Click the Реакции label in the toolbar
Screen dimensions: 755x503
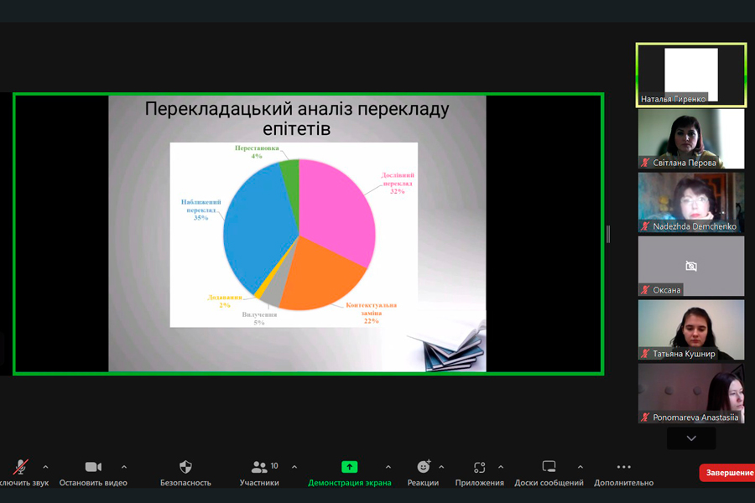(424, 483)
